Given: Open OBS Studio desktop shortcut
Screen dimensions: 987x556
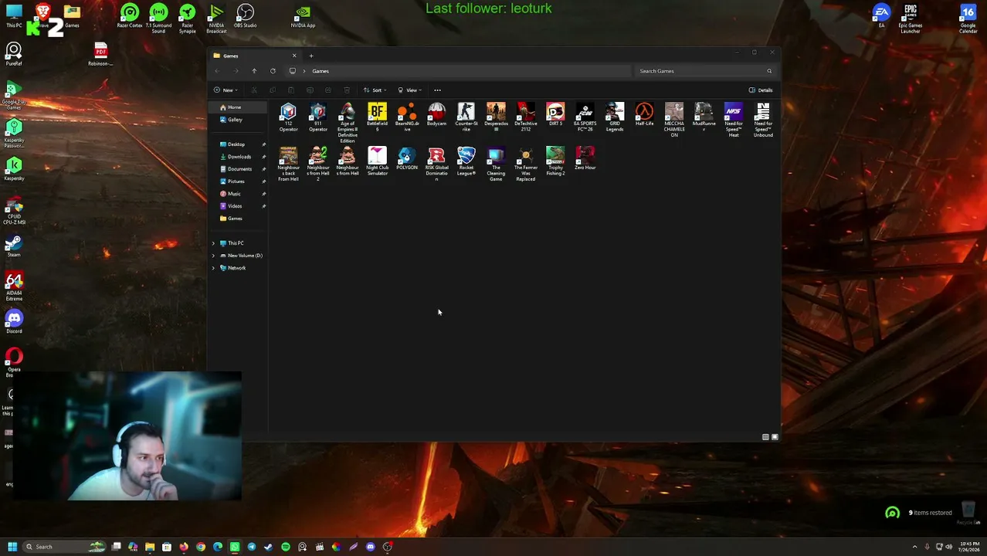Looking at the screenshot, I should [245, 15].
